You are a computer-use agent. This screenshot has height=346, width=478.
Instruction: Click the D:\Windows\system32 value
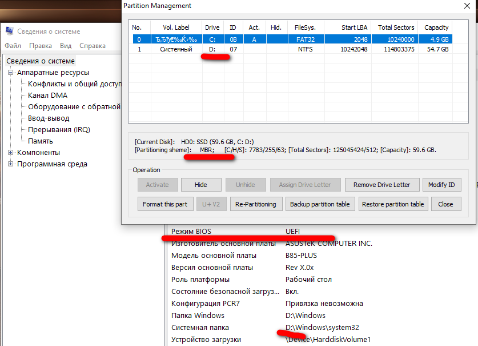pyautogui.click(x=322, y=327)
